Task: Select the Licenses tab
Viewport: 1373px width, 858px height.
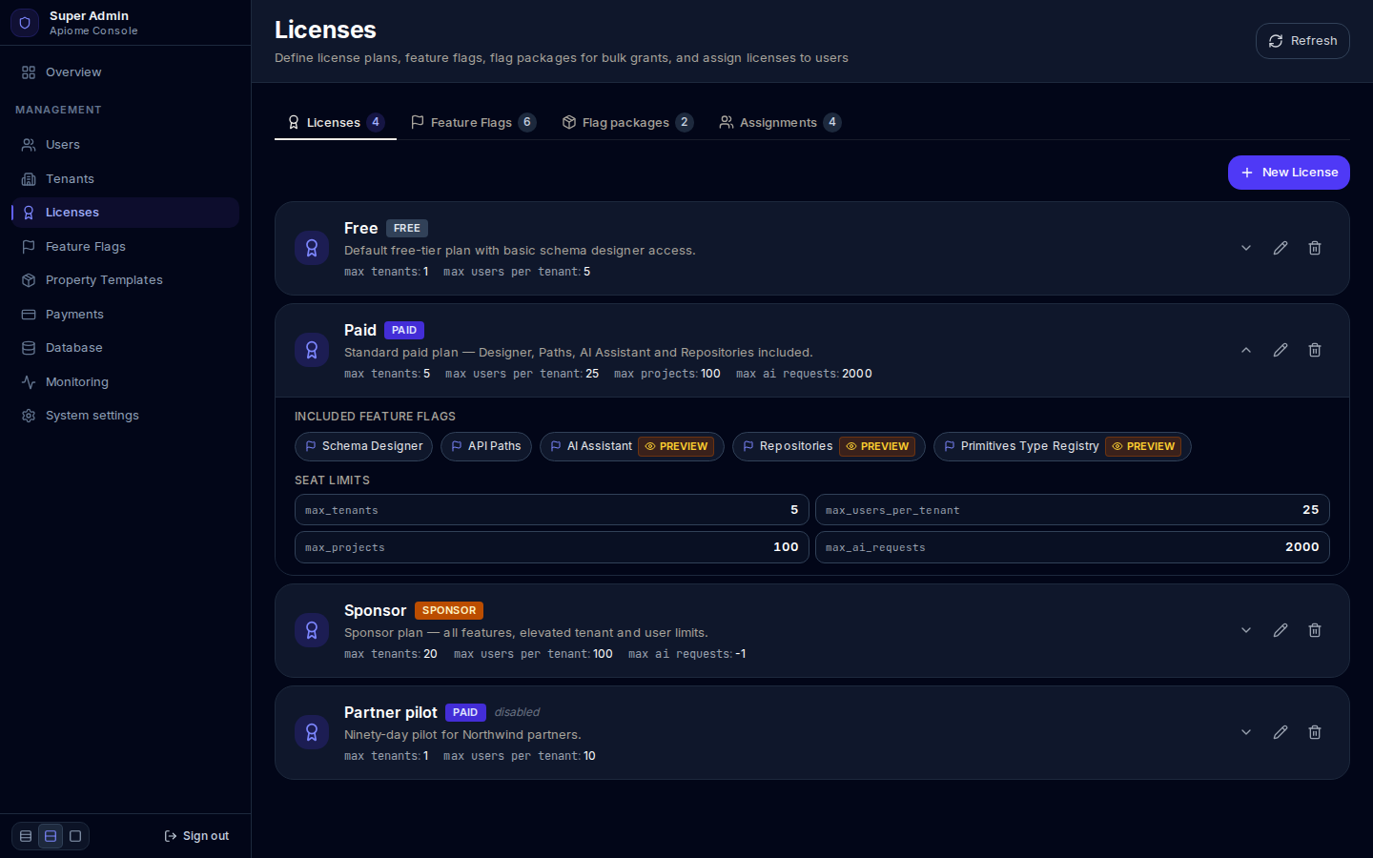Action: coord(336,122)
